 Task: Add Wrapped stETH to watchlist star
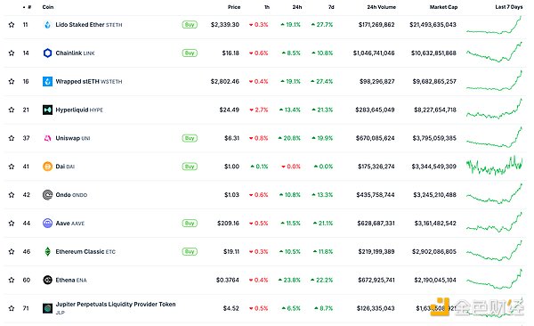[12, 81]
